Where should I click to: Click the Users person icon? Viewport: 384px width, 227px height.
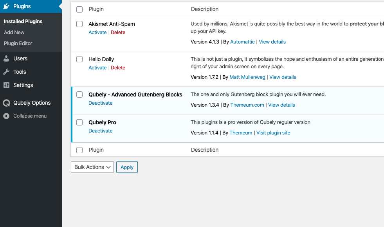click(6, 58)
